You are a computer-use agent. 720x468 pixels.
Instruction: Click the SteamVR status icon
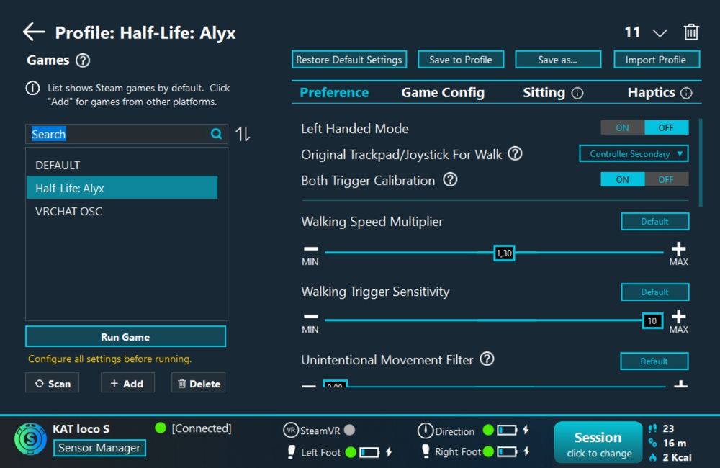click(x=291, y=431)
